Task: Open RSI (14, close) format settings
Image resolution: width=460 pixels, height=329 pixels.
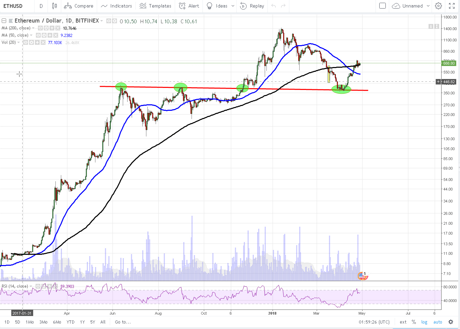Action: click(x=44, y=286)
